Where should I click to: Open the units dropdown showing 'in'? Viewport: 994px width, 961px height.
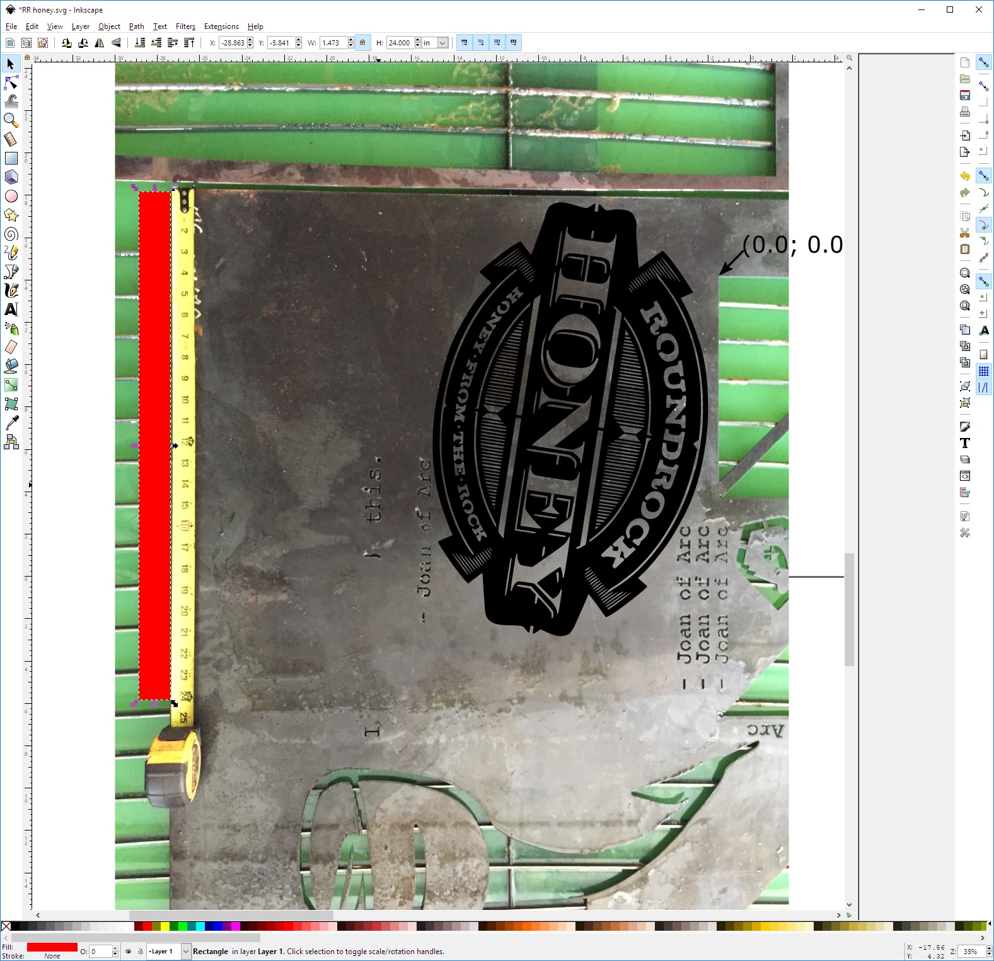pyautogui.click(x=442, y=43)
